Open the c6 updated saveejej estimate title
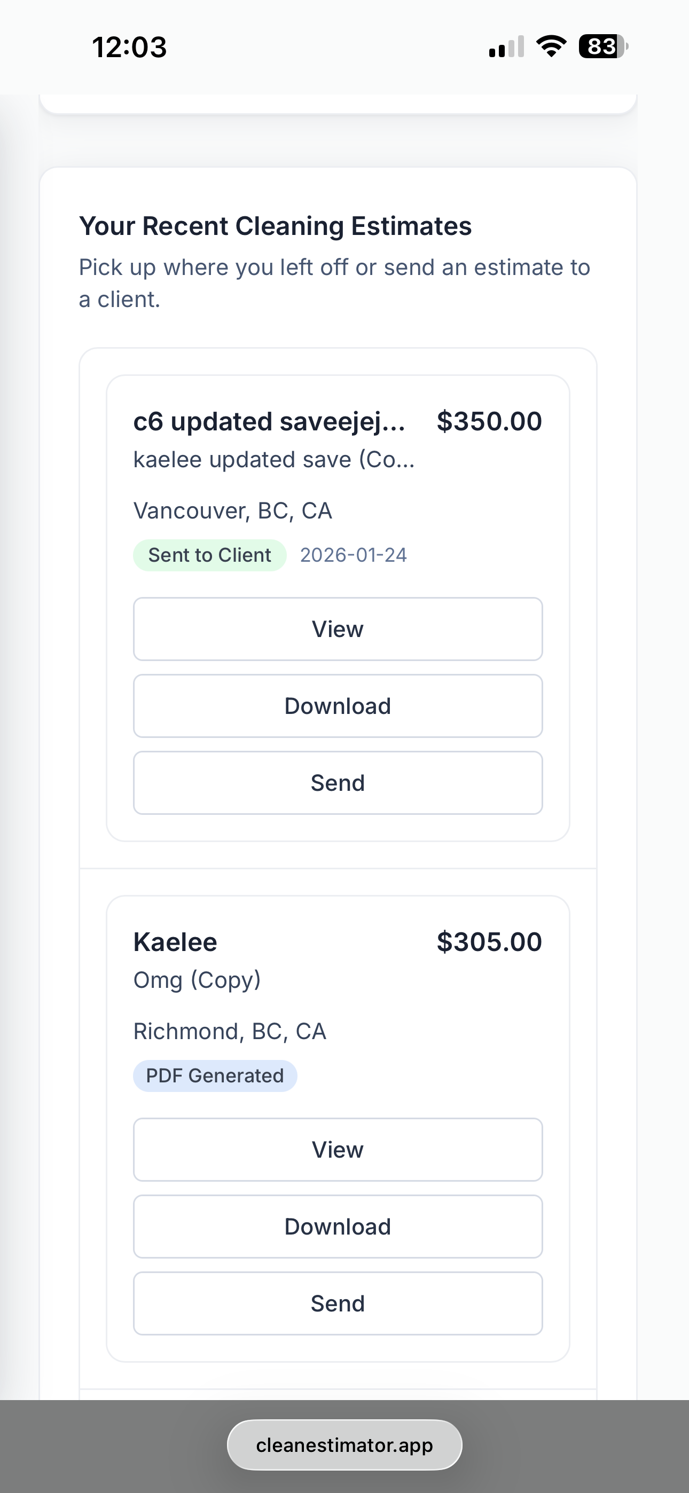The width and height of the screenshot is (689, 1493). tap(269, 421)
